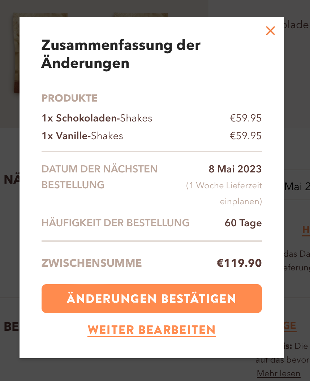The width and height of the screenshot is (310, 381).
Task: Click the dimmed Mai date field behind dialog
Action: (x=297, y=186)
